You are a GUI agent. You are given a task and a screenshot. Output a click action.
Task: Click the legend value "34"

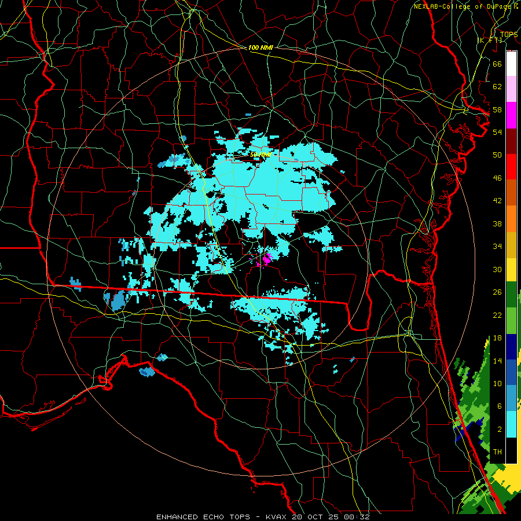point(497,247)
